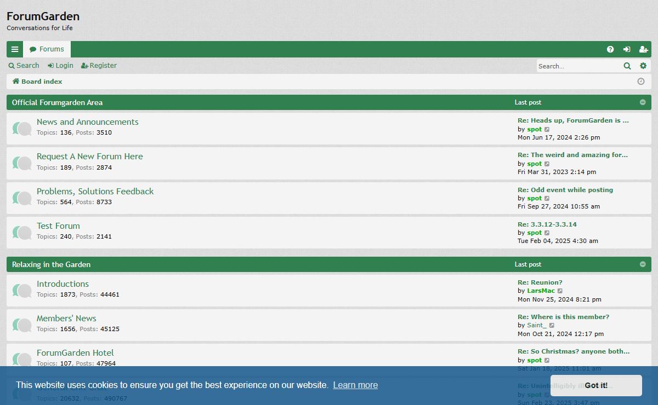This screenshot has width=658, height=405.
Task: Open Problems, Solutions Feedback forum
Action: pos(95,191)
